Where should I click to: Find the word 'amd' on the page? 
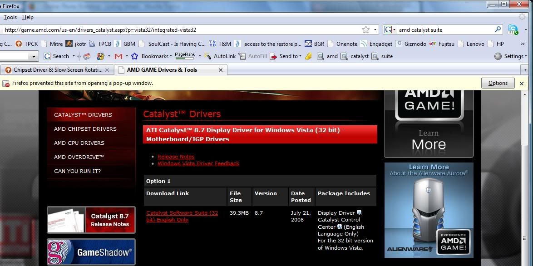pos(327,56)
